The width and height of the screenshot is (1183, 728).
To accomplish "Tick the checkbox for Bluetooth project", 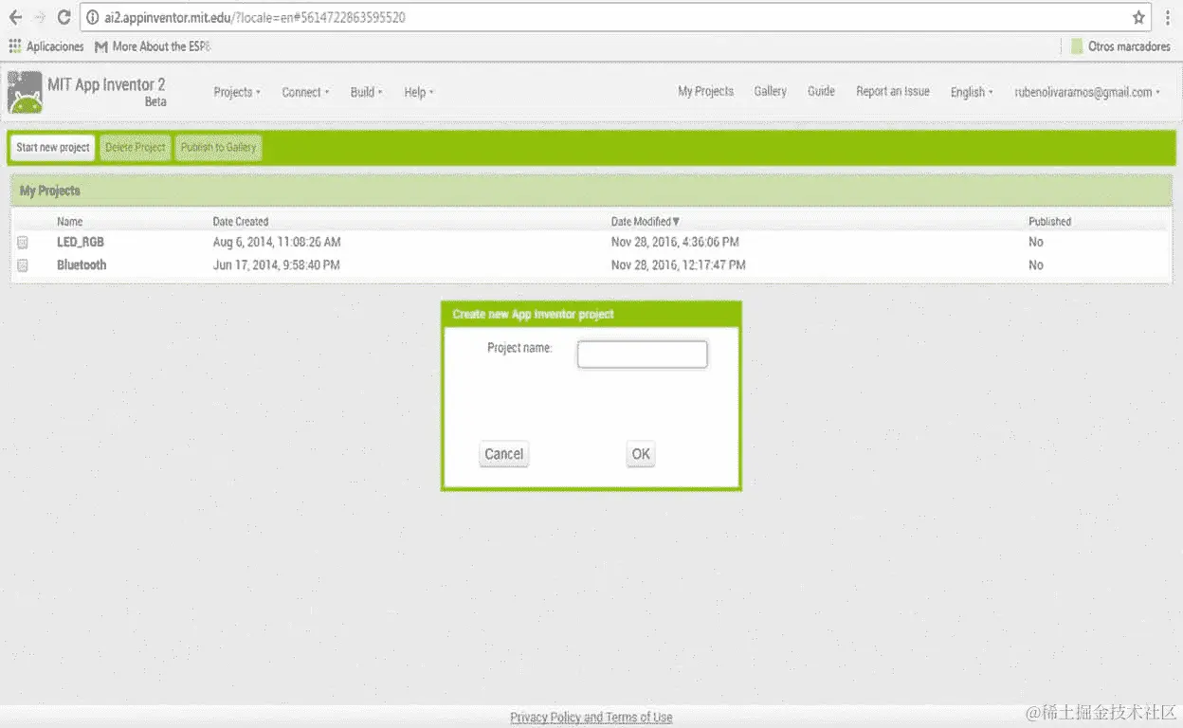I will (x=23, y=265).
